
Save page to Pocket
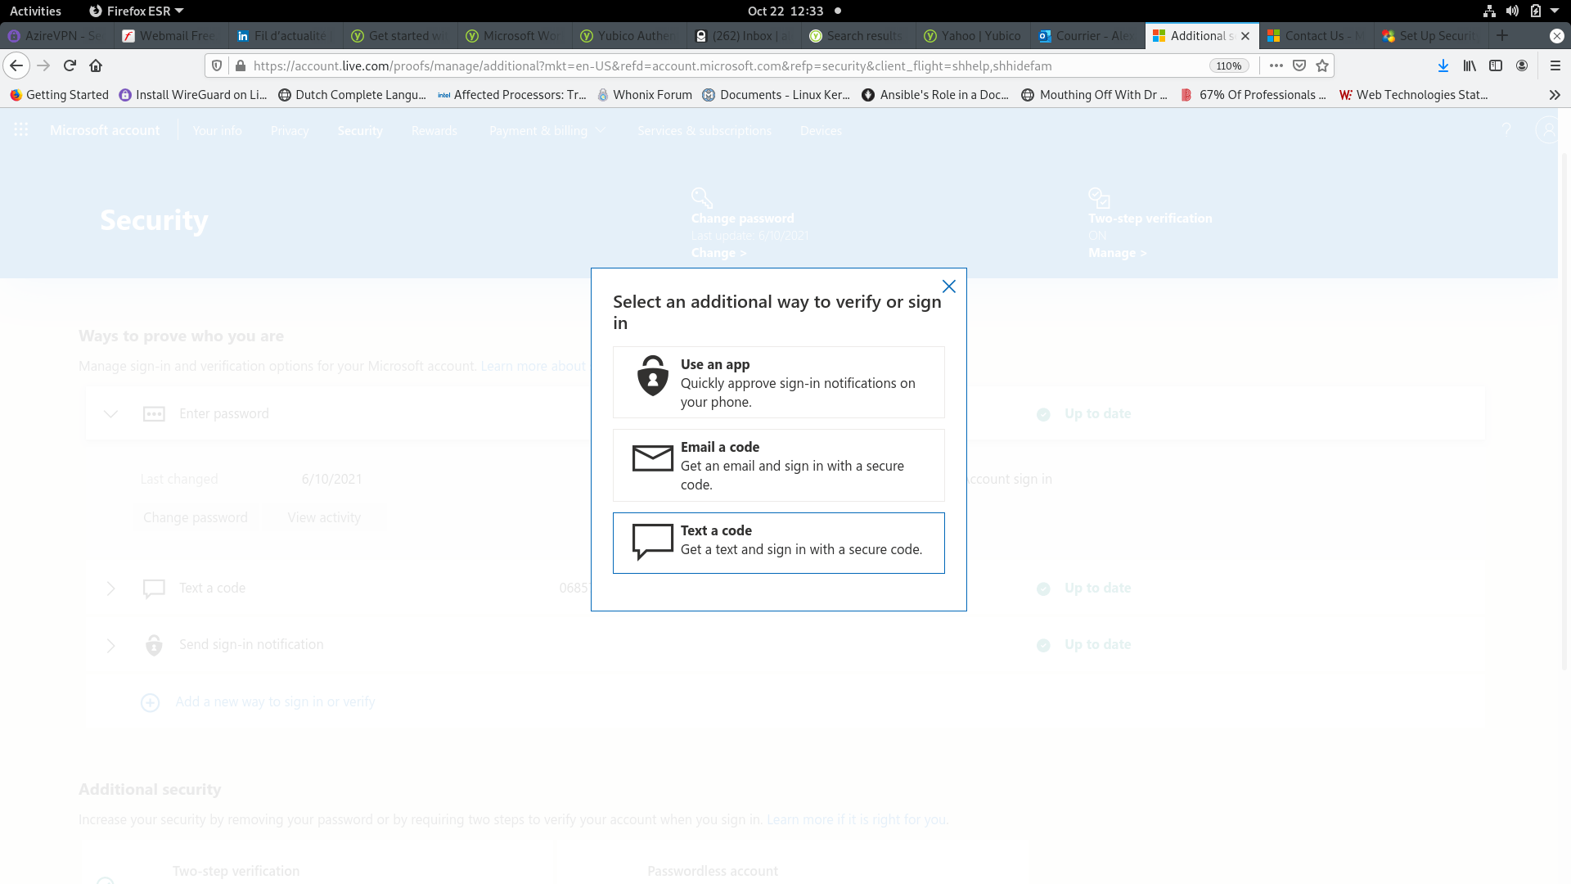[1299, 65]
